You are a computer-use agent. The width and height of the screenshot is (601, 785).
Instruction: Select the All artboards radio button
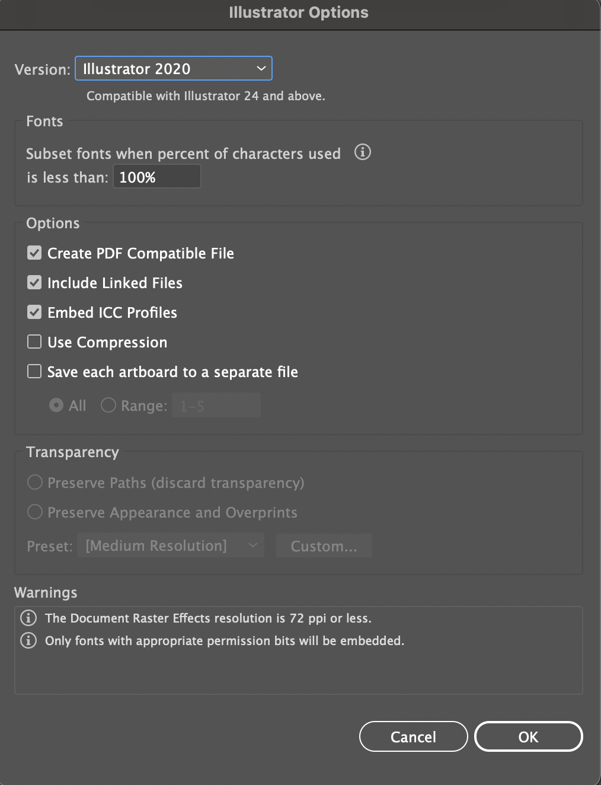pyautogui.click(x=56, y=405)
